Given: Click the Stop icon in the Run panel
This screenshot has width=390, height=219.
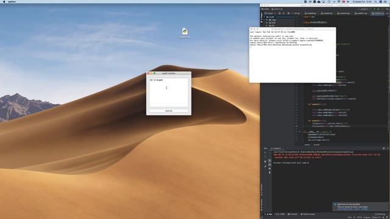Looking at the screenshot, I should (x=265, y=156).
